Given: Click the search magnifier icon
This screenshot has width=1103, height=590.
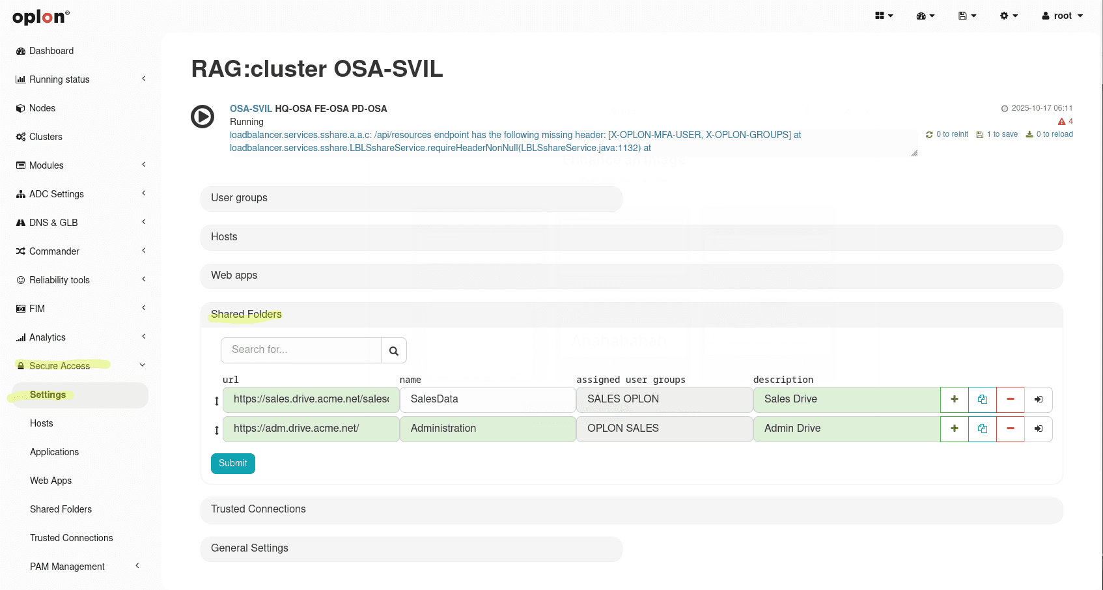Looking at the screenshot, I should 393,351.
